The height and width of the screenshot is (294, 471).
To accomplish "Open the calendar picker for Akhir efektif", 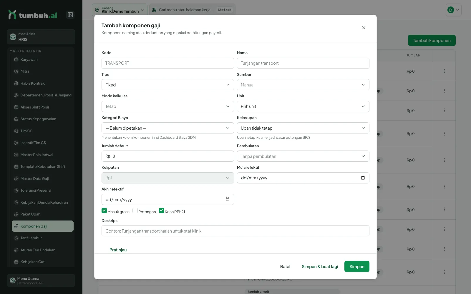I will coord(228,199).
